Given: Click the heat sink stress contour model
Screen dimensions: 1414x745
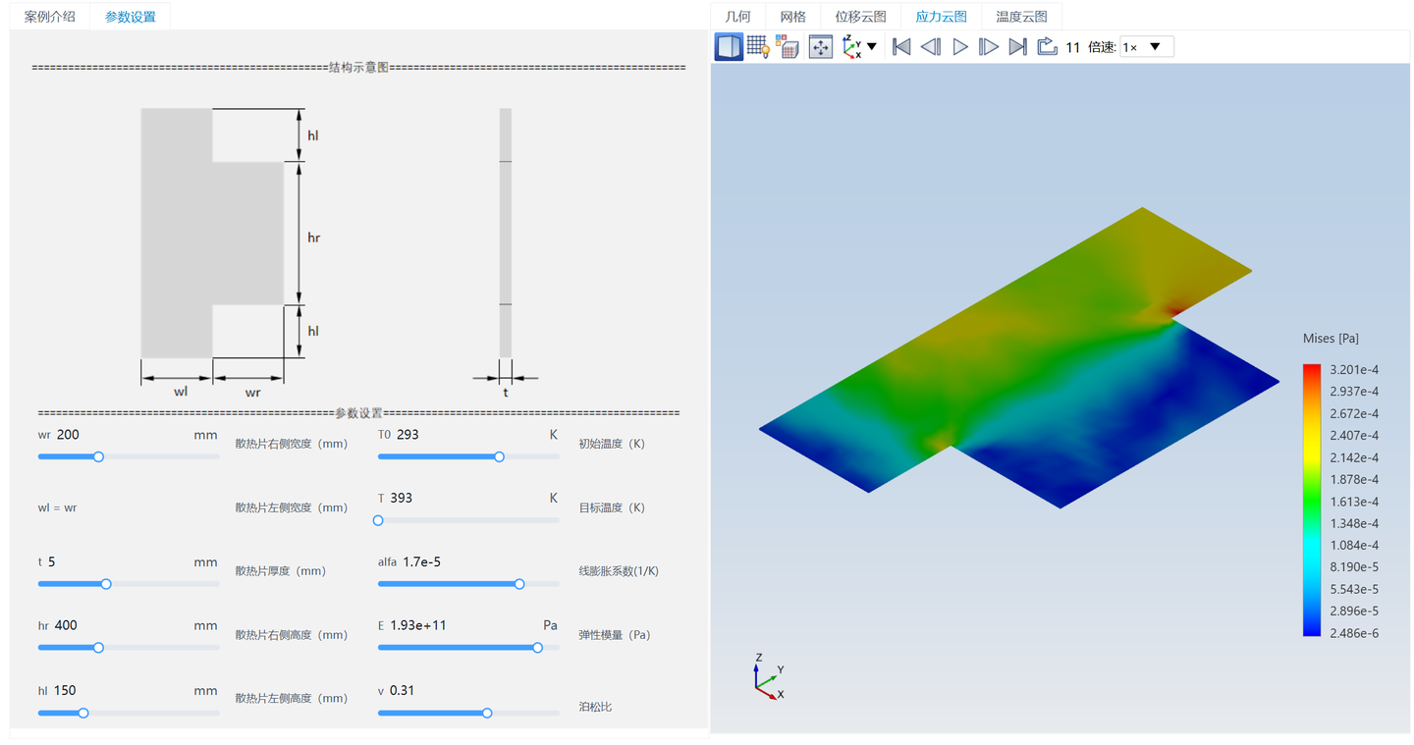Looking at the screenshot, I should pos(1019,359).
